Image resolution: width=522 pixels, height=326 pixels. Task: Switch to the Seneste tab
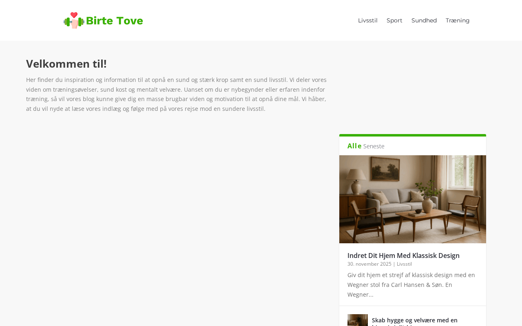click(x=374, y=146)
